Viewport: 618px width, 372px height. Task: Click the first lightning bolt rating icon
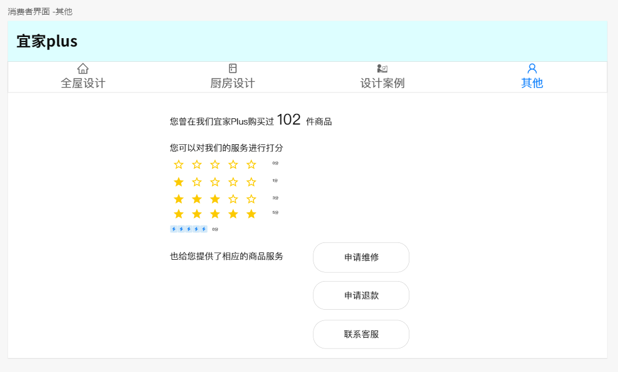(174, 229)
